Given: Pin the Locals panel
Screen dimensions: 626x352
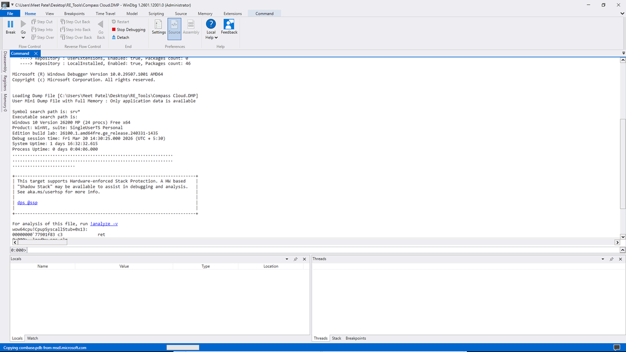Looking at the screenshot, I should click(295, 259).
